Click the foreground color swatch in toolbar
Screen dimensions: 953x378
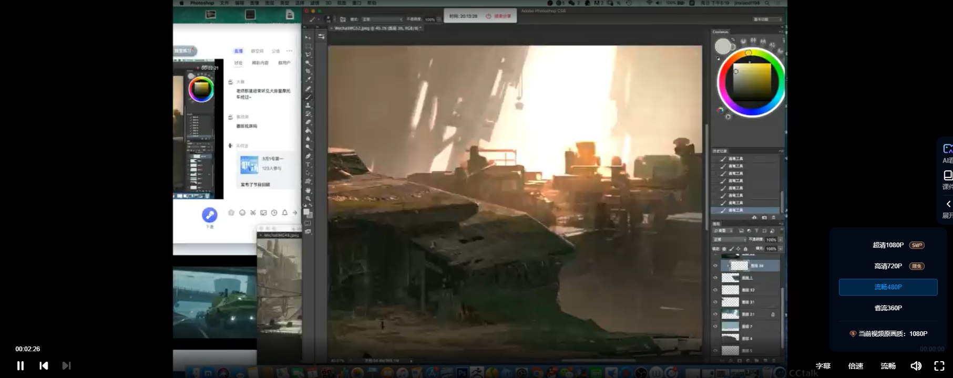point(307,212)
